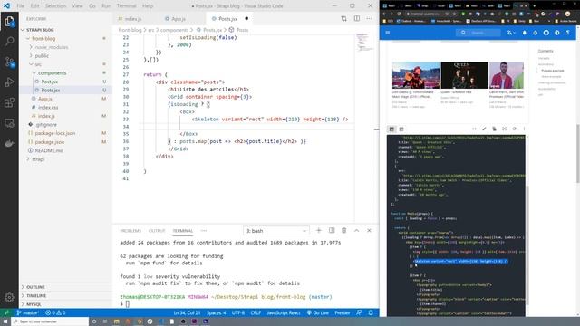Click JavaScript React language mode
The image size is (580, 326).
coord(284,312)
